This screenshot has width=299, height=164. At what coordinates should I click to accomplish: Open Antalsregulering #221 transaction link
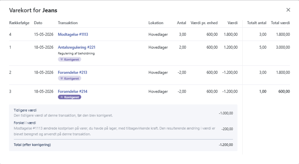pyautogui.click(x=76, y=47)
